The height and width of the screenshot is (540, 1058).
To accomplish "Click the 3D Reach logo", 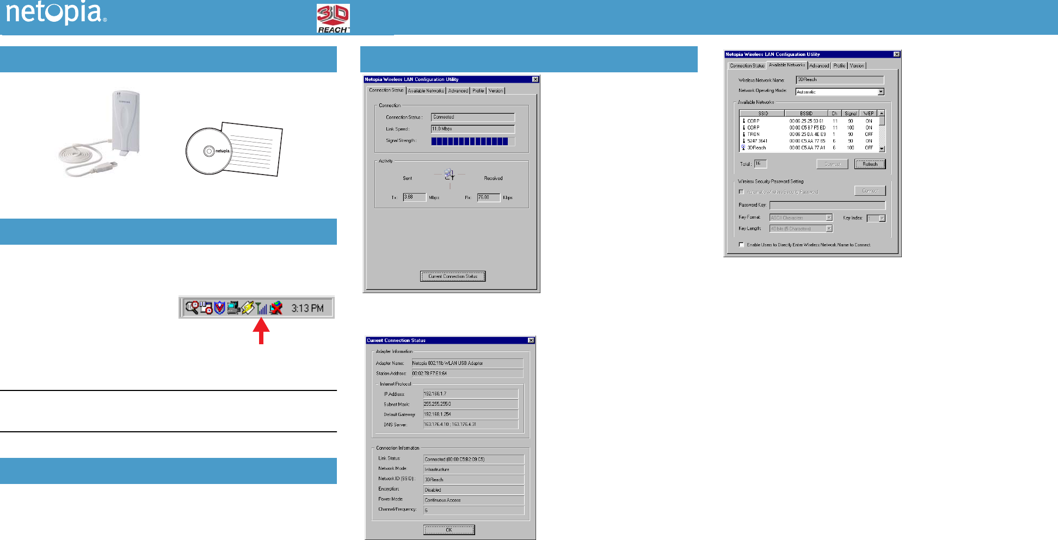I will [x=333, y=18].
